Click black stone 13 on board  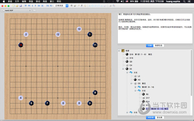(21, 45)
